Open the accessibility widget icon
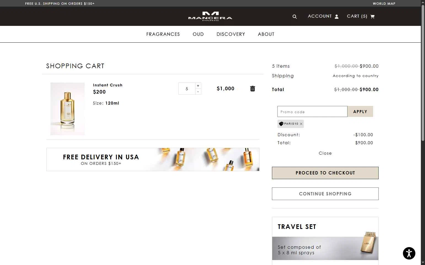The image size is (425, 265). (409, 253)
